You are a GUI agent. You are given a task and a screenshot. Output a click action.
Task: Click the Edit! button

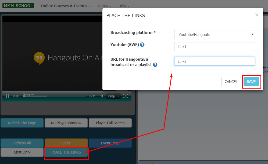click(x=66, y=143)
